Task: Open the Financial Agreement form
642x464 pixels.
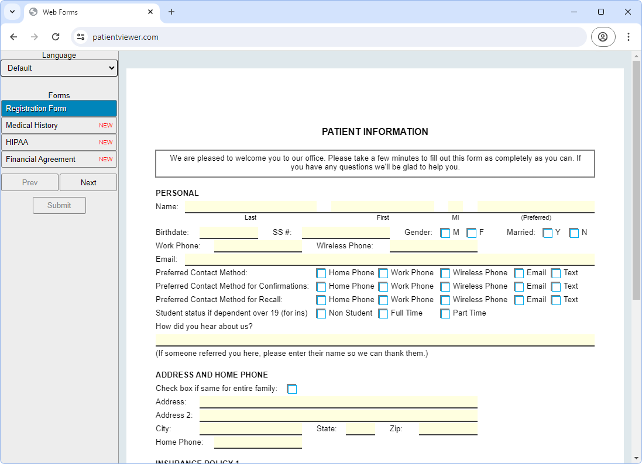Action: pos(59,160)
